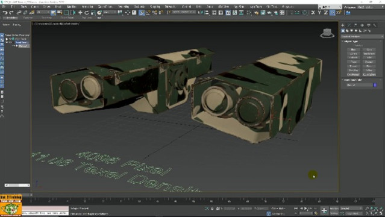Click the object color swatch
Screen dimensions: 385x217
coord(375,85)
